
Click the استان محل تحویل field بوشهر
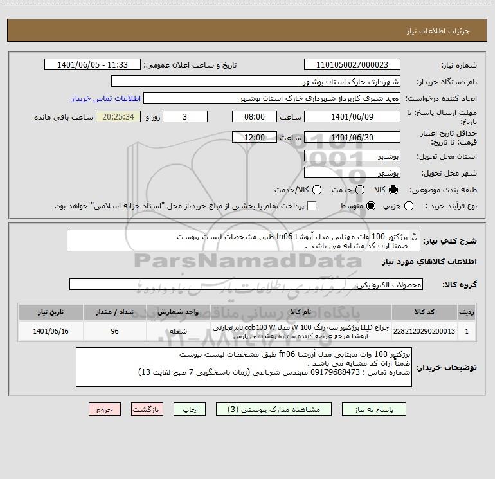click(x=352, y=156)
